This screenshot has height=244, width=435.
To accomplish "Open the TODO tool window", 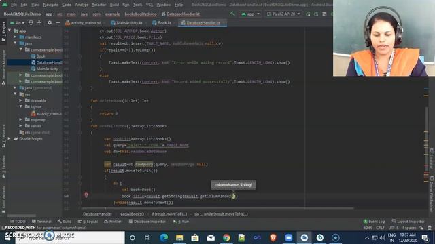I will (18, 222).
